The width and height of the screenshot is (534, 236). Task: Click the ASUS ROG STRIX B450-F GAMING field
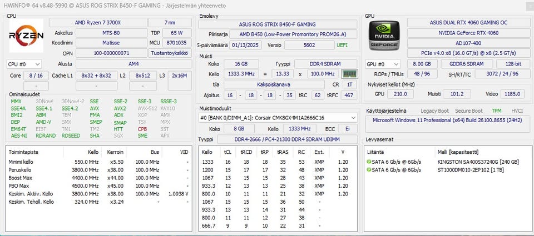278,24
